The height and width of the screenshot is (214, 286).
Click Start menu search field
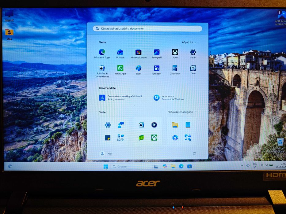[x=147, y=28]
